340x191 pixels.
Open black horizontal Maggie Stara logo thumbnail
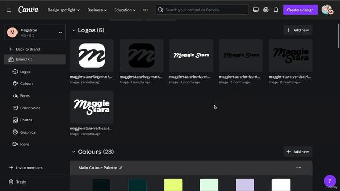point(241,55)
